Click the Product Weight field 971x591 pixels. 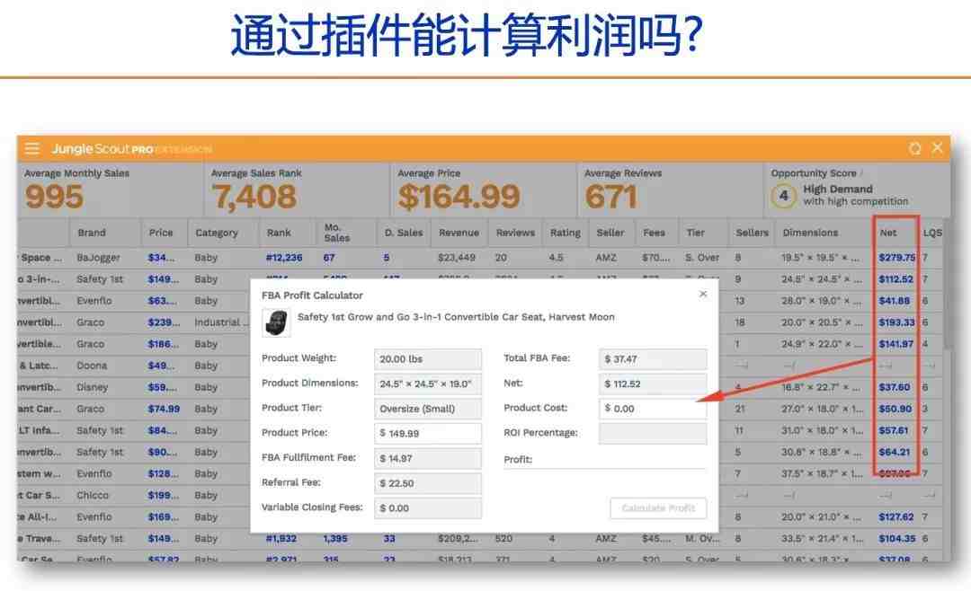pos(427,359)
